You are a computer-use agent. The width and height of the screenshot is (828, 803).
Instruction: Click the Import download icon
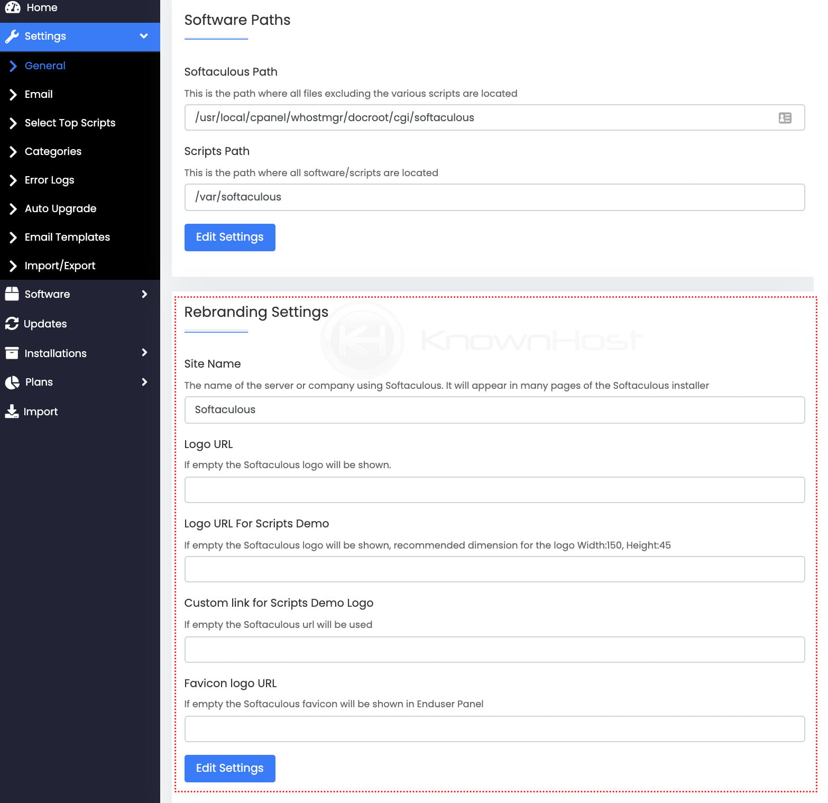[x=12, y=412]
